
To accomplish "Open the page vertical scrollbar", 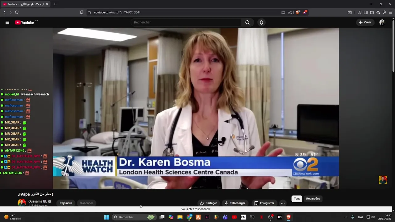I will tap(393, 46).
